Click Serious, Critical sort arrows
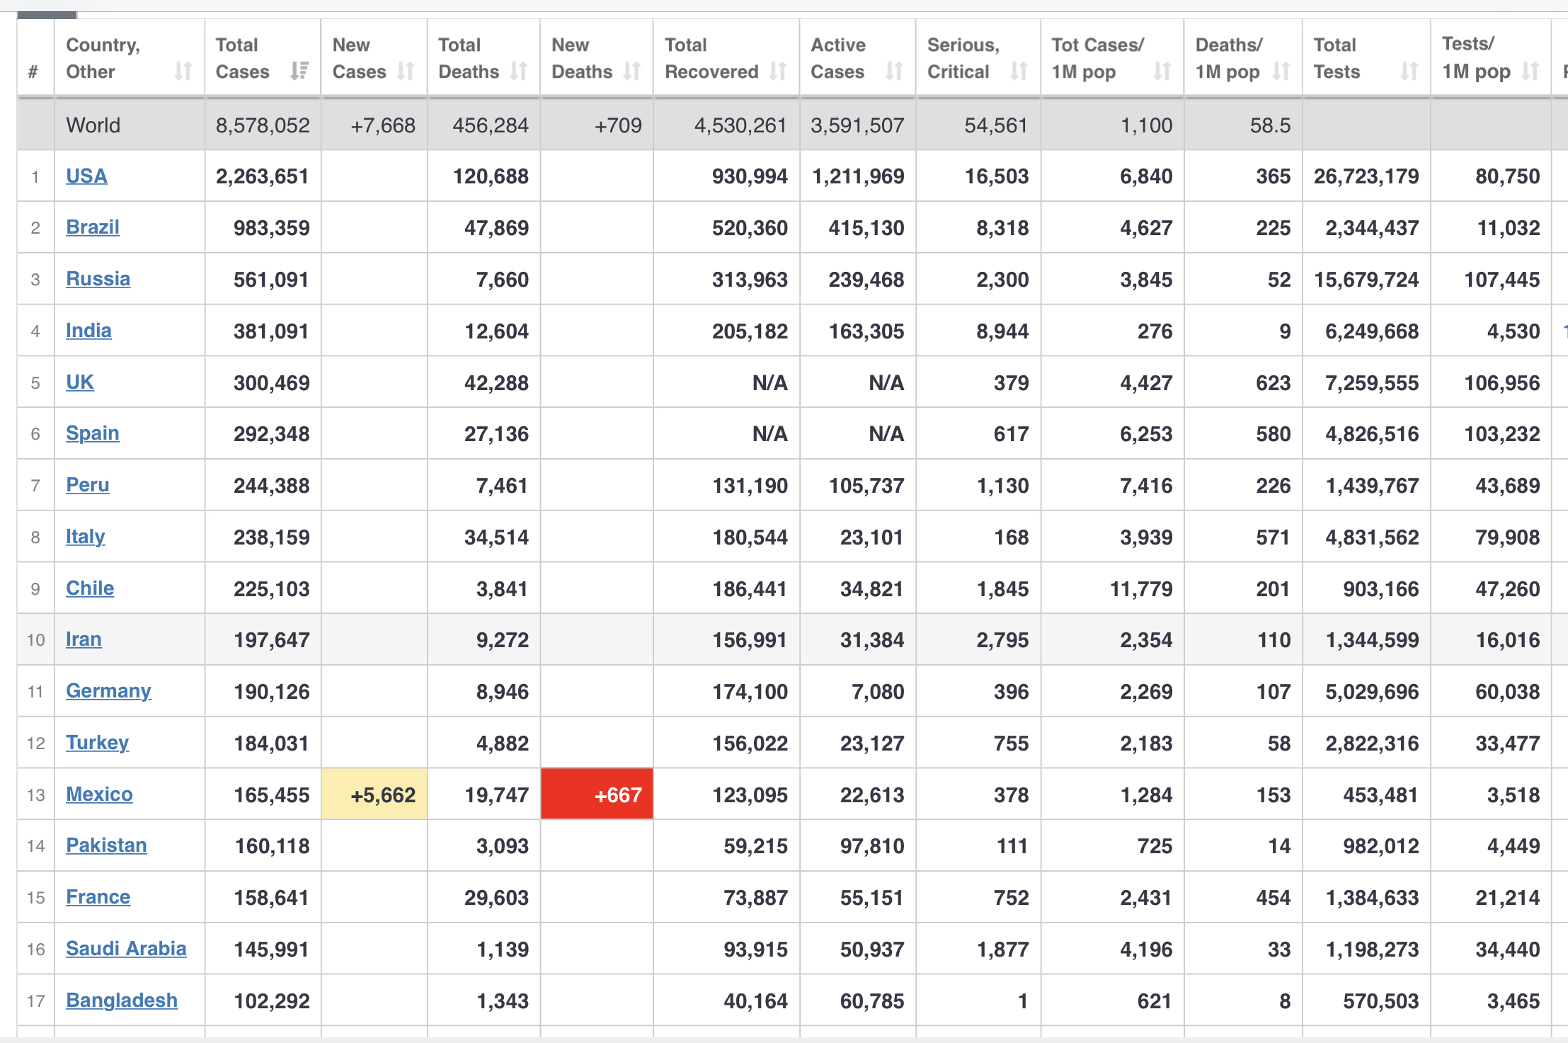The width and height of the screenshot is (1568, 1043). click(1019, 72)
